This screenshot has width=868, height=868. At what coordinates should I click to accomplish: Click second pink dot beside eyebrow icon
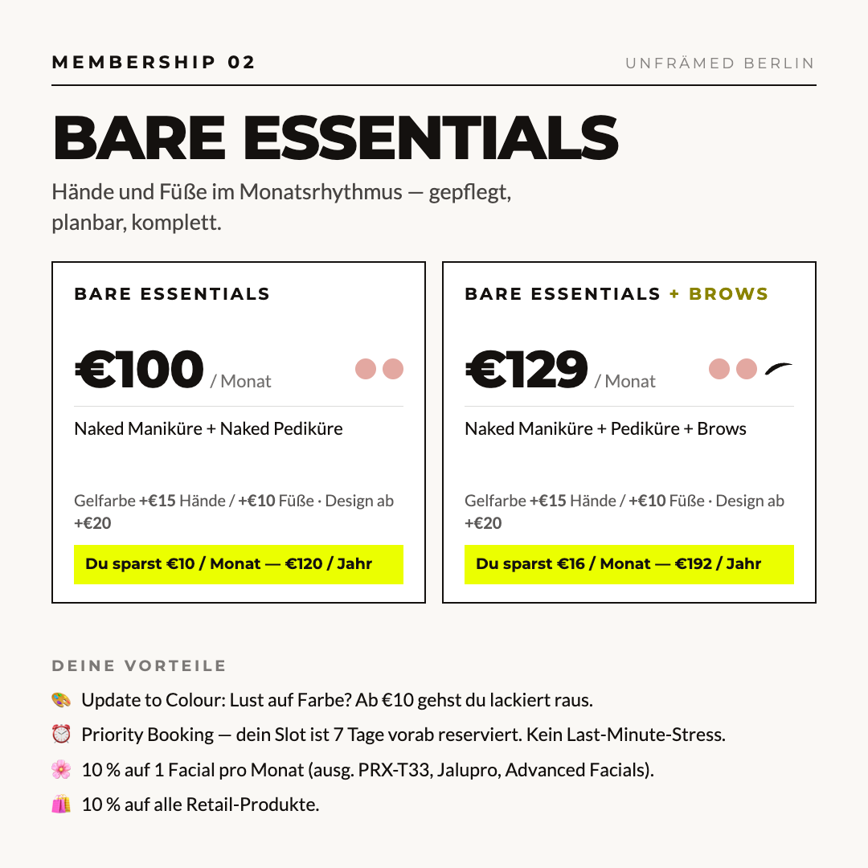tap(746, 369)
